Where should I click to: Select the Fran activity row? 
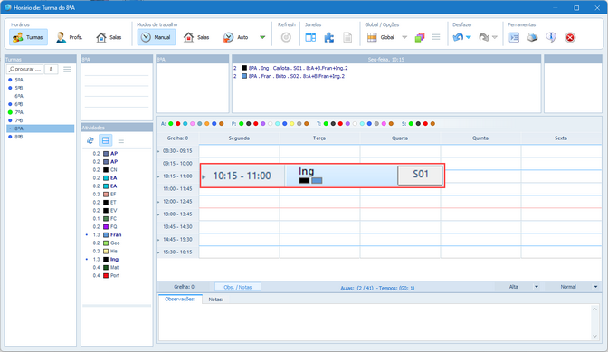click(x=117, y=235)
